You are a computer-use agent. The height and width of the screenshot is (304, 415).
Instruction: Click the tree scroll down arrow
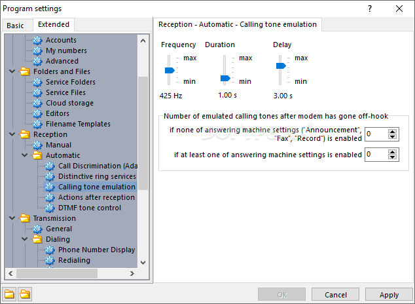(x=143, y=263)
